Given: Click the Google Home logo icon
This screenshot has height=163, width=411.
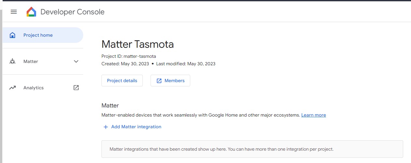Looking at the screenshot, I should (32, 12).
